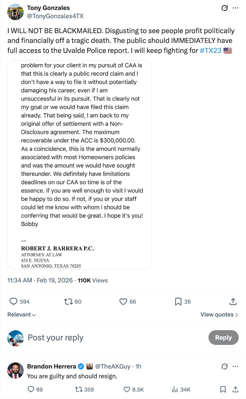Open the more options menu on Tony's tweet
The height and width of the screenshot is (399, 246).
click(x=235, y=8)
